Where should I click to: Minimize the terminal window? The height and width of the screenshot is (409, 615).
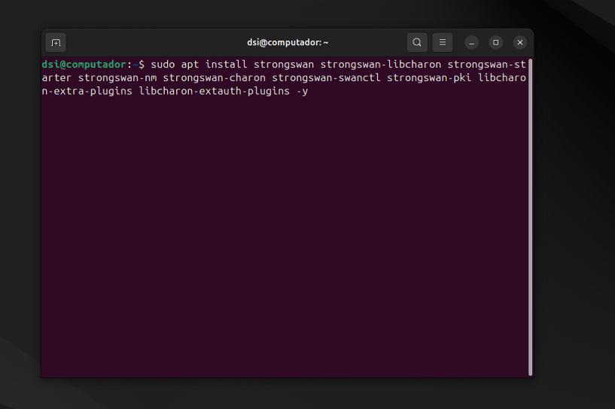point(472,43)
